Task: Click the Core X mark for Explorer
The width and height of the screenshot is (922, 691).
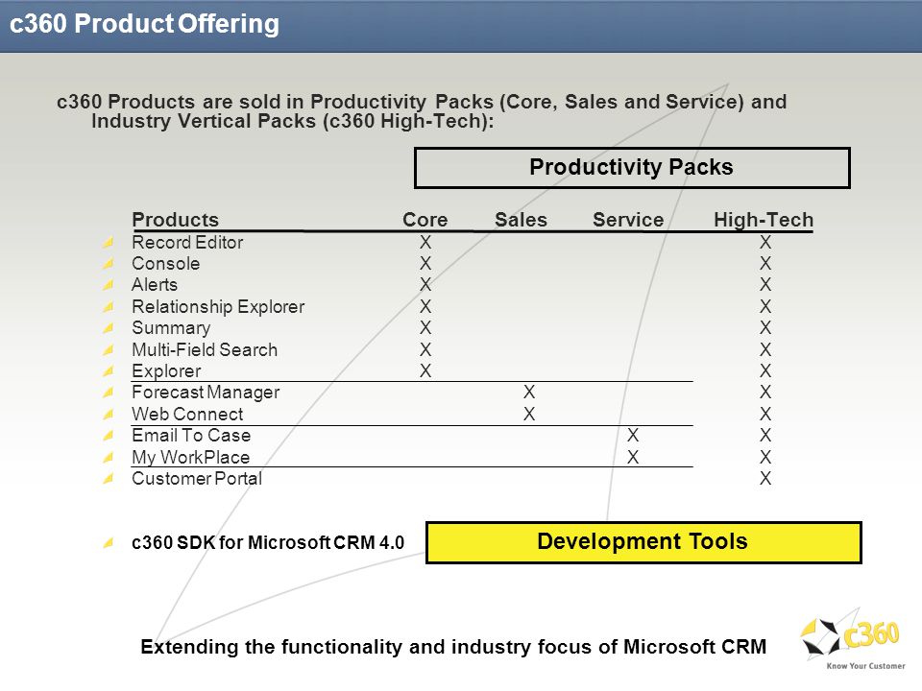Action: pos(425,370)
